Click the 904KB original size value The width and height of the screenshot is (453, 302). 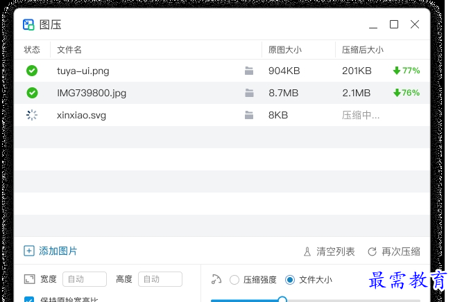click(284, 71)
